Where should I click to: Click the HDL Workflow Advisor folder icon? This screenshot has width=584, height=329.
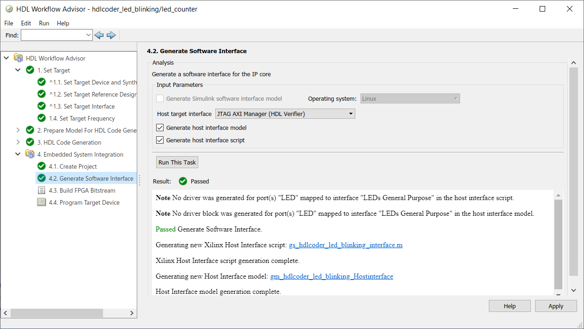(x=18, y=58)
